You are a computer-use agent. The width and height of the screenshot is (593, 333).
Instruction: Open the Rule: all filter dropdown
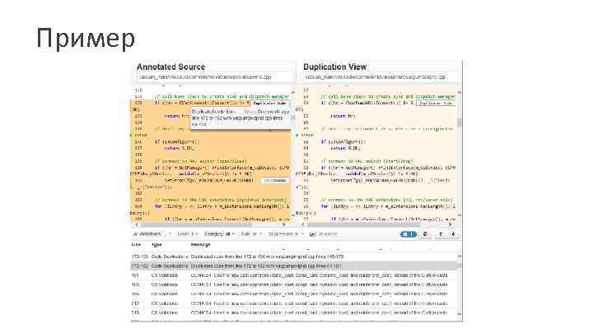click(251, 234)
